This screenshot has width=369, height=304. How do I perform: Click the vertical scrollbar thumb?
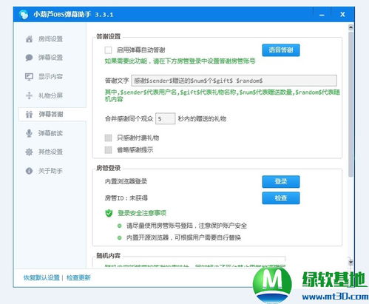(351, 104)
